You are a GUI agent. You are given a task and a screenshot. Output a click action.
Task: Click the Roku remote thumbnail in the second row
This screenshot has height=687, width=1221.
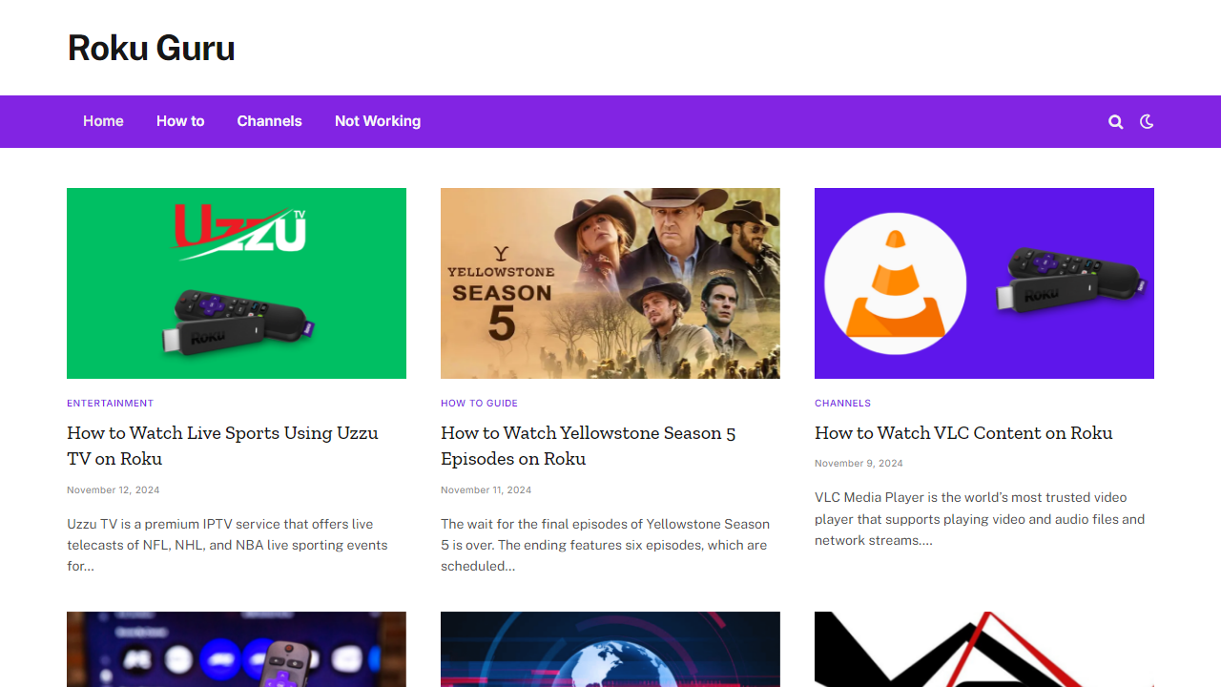click(236, 649)
